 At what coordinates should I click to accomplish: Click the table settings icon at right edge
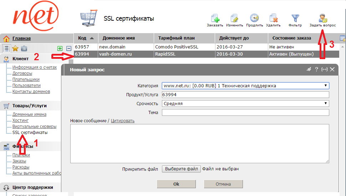(343, 38)
